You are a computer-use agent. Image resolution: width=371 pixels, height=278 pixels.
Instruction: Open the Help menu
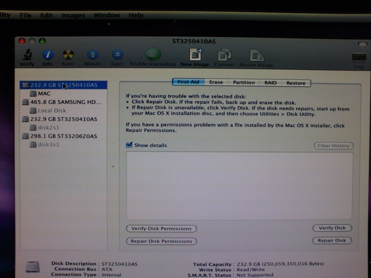coord(136,15)
